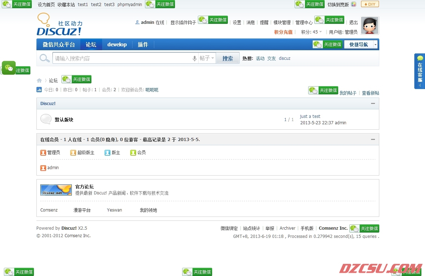Image resolution: width=425 pixels, height=276 pixels.
Task: Click the 管理员 legend icon
Action: click(43, 153)
